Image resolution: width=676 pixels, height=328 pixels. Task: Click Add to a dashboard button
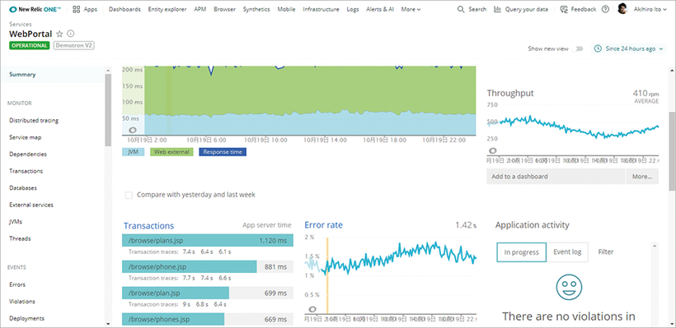[556, 176]
